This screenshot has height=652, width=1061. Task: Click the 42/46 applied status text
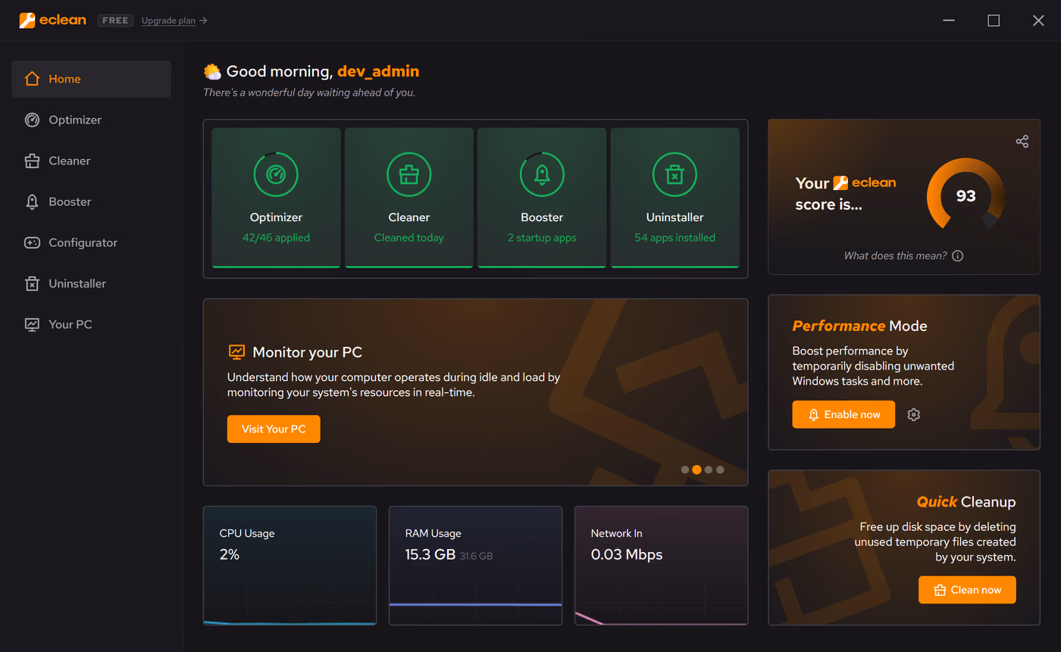276,238
